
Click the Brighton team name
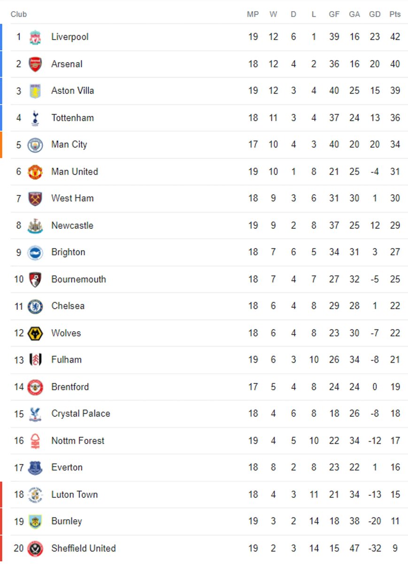pos(69,252)
